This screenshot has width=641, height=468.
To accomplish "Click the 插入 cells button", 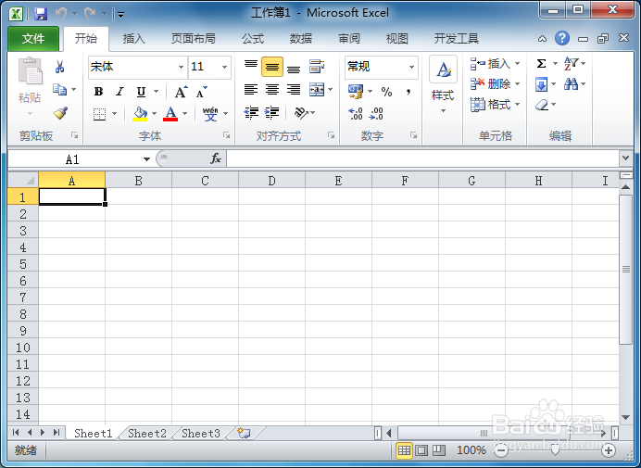I will point(495,64).
